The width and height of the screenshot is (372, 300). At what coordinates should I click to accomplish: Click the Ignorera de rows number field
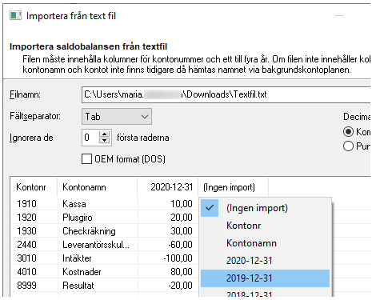coord(90,138)
